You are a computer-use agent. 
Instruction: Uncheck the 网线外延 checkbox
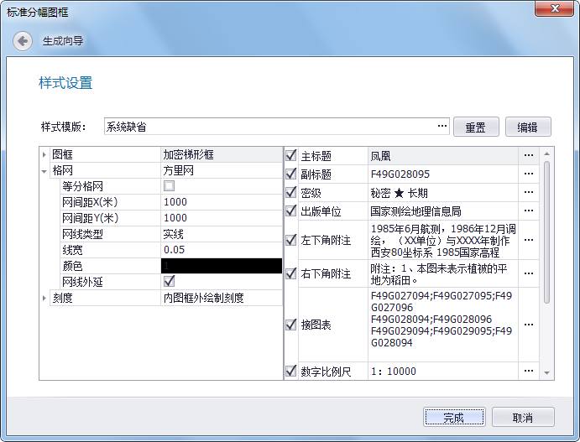(x=169, y=282)
